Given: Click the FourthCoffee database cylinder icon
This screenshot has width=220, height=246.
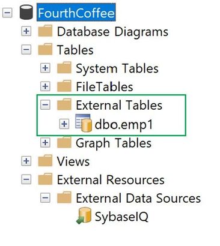Looking at the screenshot, I should [x=26, y=13].
